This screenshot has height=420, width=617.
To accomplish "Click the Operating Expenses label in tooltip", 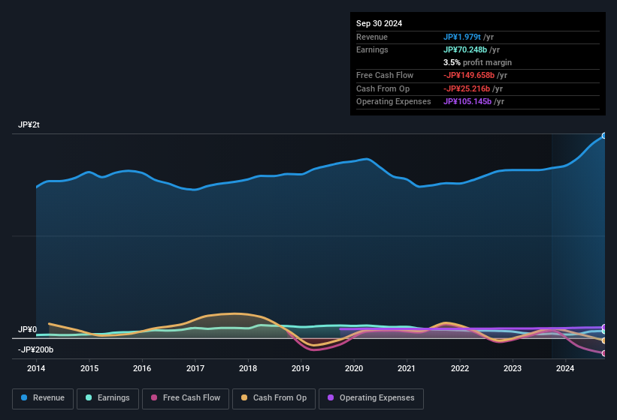I will (x=394, y=102).
